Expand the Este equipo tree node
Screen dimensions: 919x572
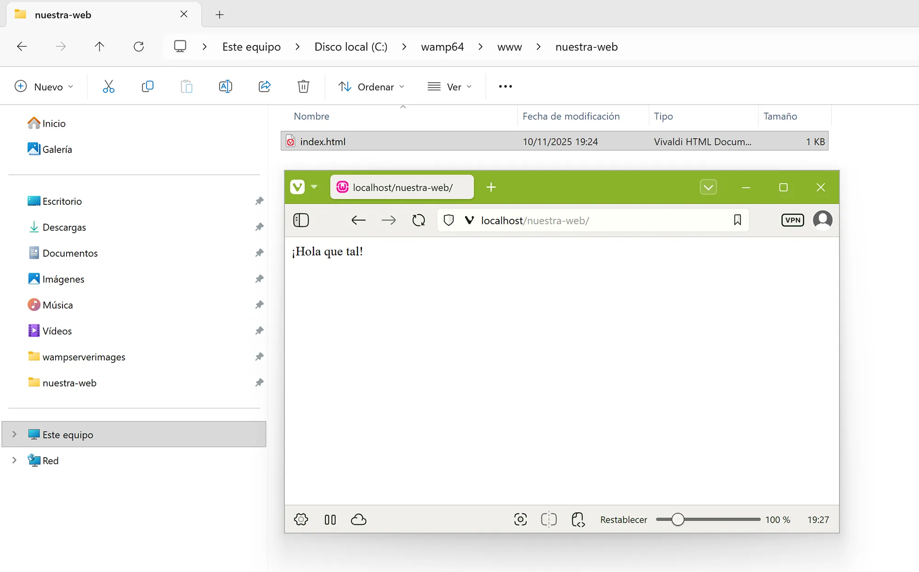click(14, 434)
